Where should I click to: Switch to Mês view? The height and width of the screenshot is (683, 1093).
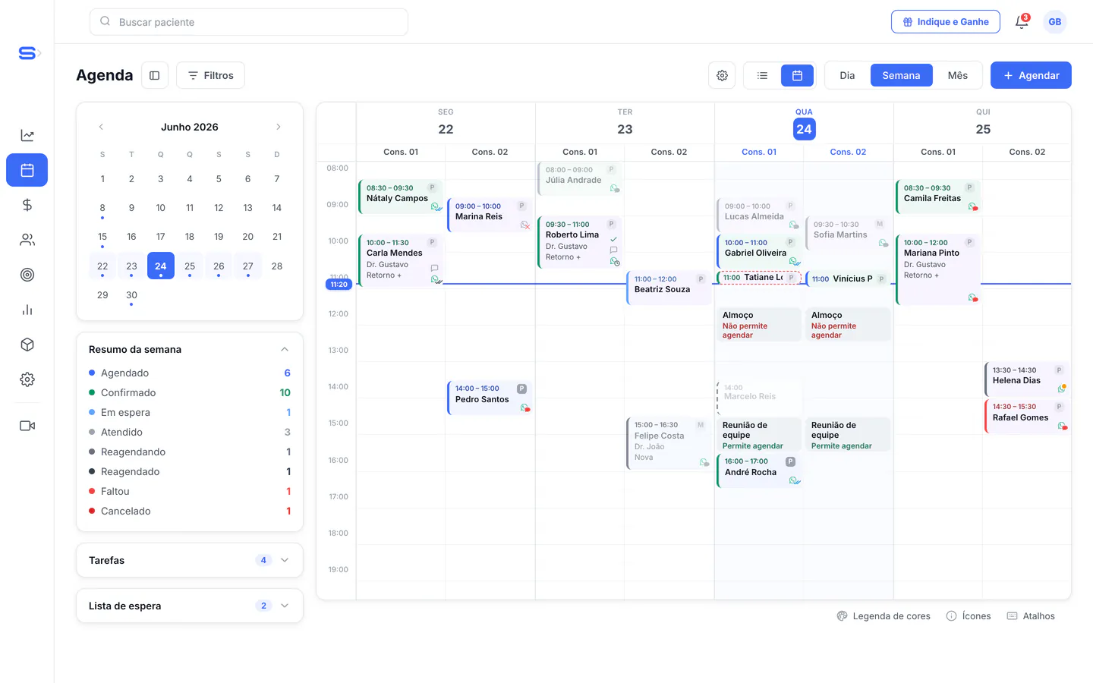tap(957, 75)
